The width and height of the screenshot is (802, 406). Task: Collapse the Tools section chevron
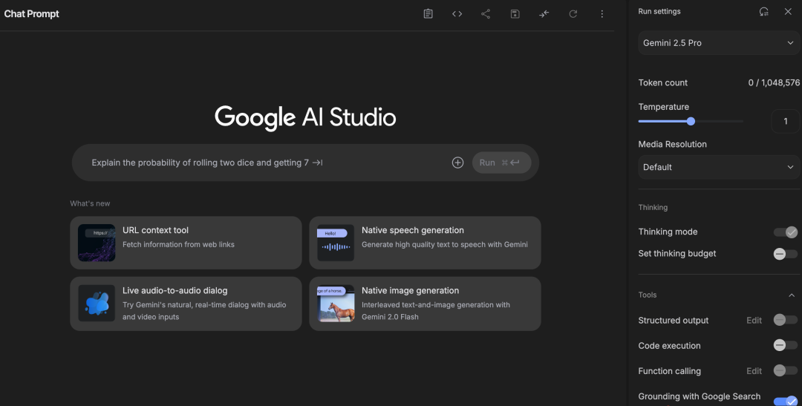[792, 295]
